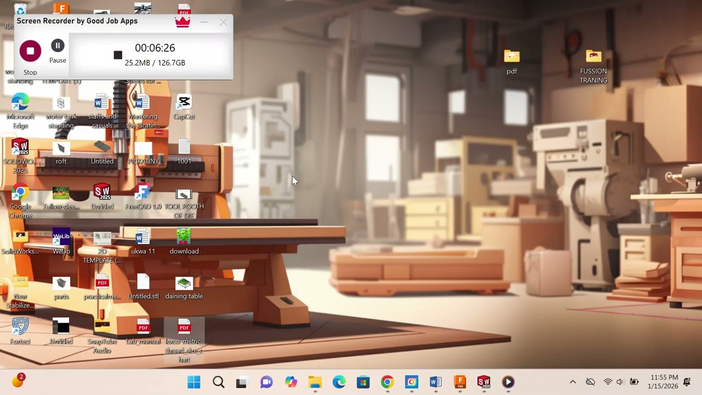This screenshot has width=702, height=395.
Task: Open the battery status tray icon
Action: [634, 382]
